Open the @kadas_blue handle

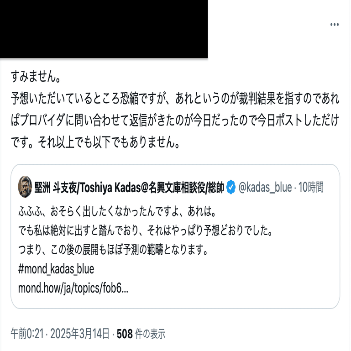(x=265, y=187)
